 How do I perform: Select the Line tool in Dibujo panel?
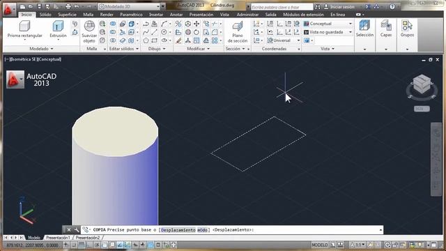[155, 32]
